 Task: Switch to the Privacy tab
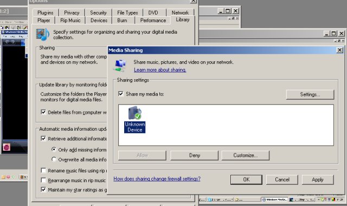72,12
